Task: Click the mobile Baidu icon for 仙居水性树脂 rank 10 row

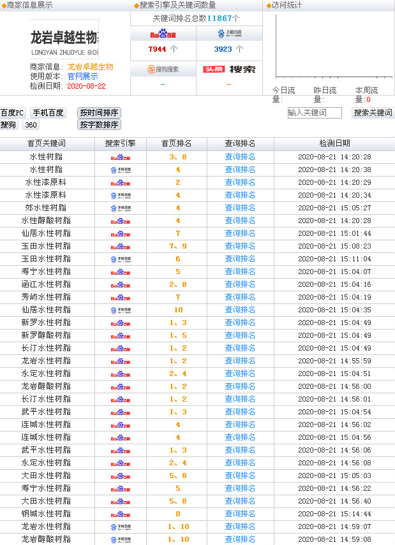Action: (121, 310)
